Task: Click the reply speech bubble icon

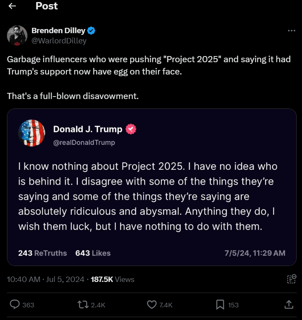Action: 15,304
